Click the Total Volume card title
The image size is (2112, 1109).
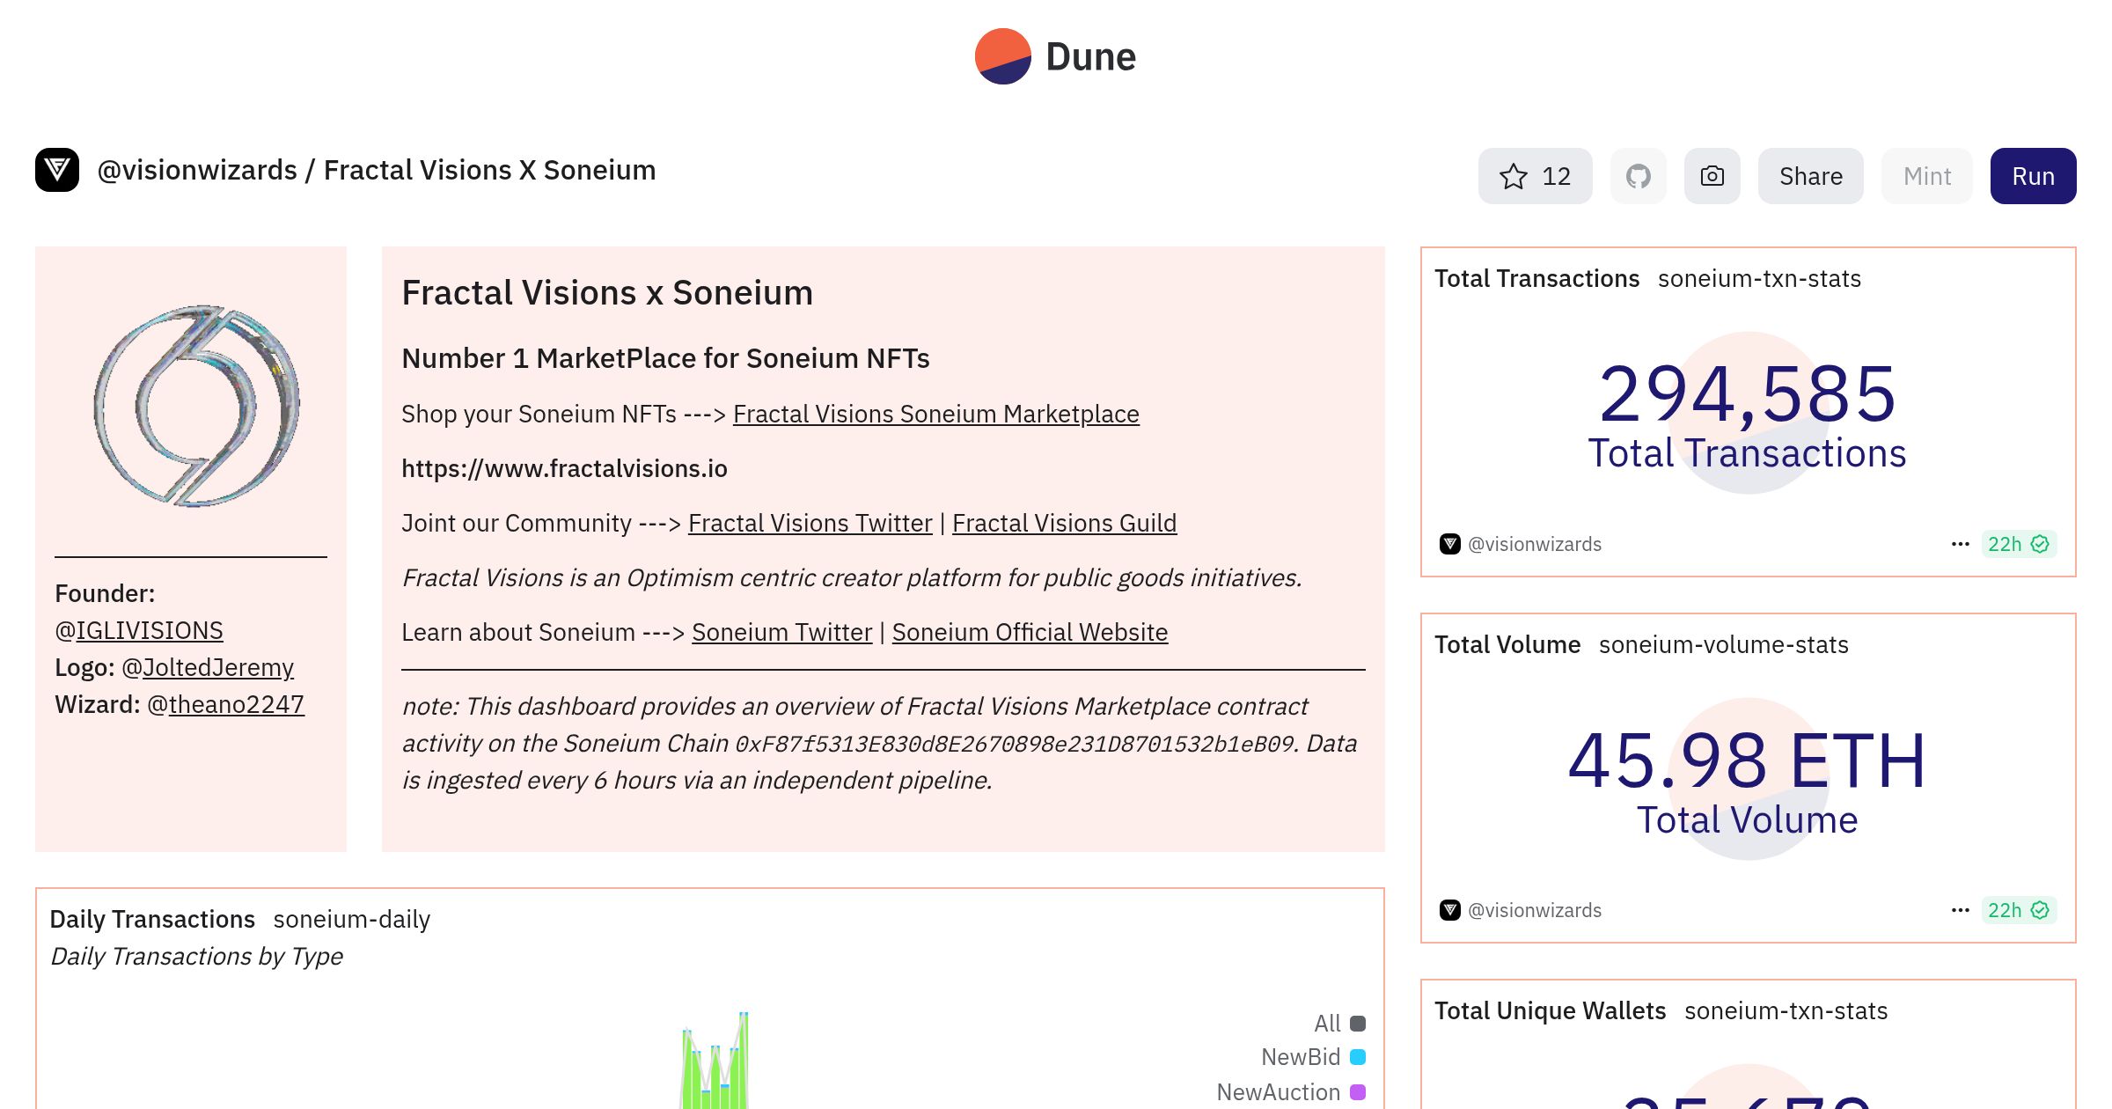click(1507, 644)
